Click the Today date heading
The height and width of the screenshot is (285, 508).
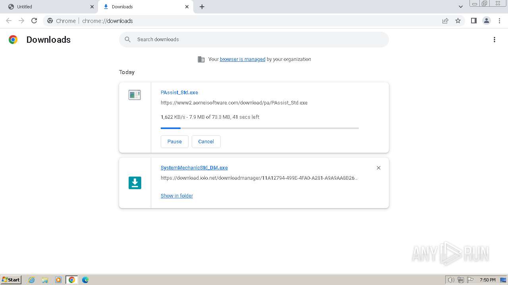pos(127,72)
